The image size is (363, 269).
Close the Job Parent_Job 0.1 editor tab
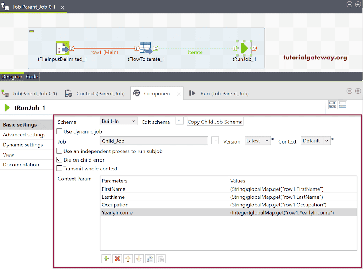click(x=62, y=8)
